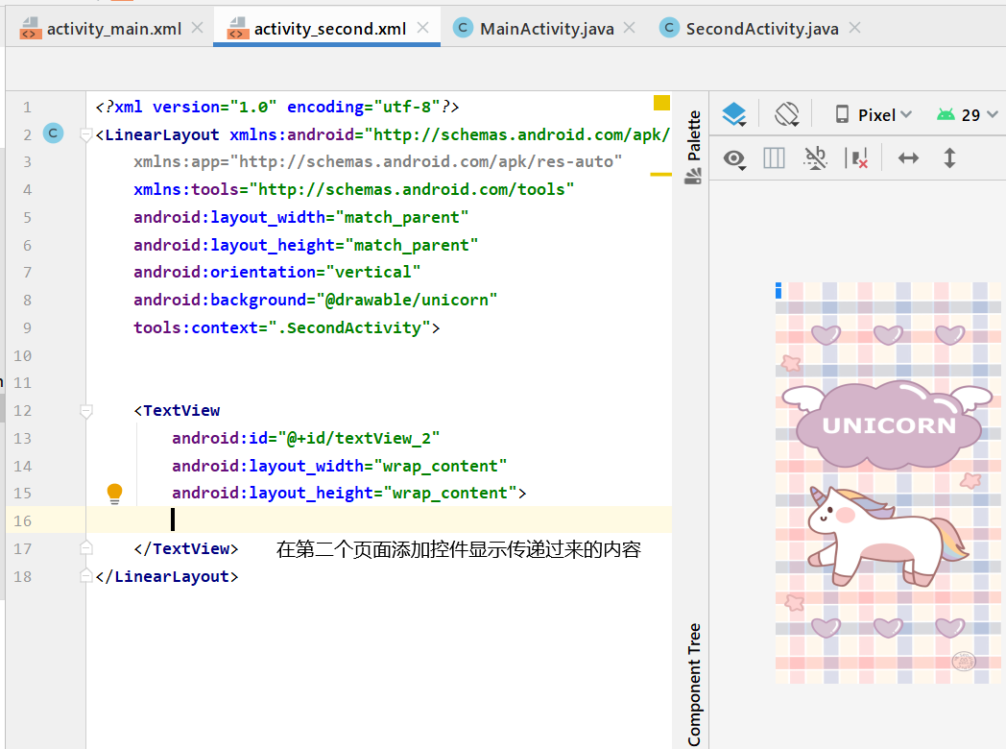Click the orientation rotate preview icon
Screen dimensions: 1006x749
click(x=787, y=113)
